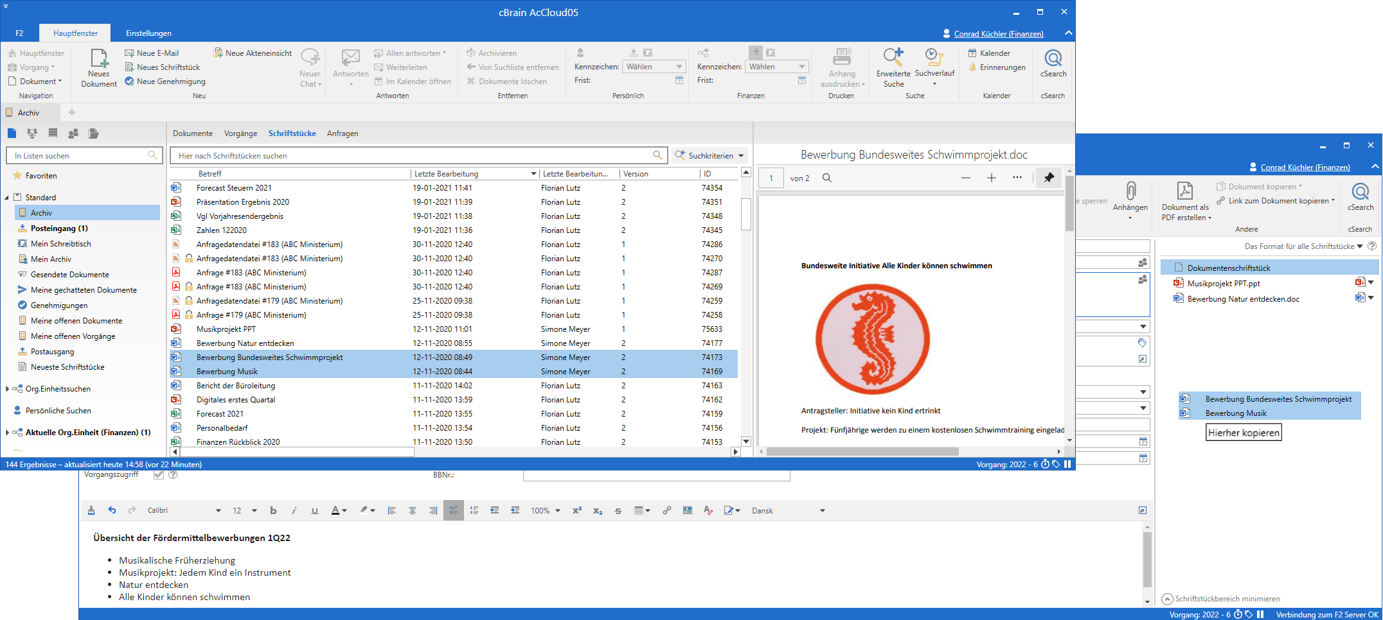Screen dimensions: 1383x620
Task: Toggle bold formatting in the editor
Action: click(x=273, y=510)
